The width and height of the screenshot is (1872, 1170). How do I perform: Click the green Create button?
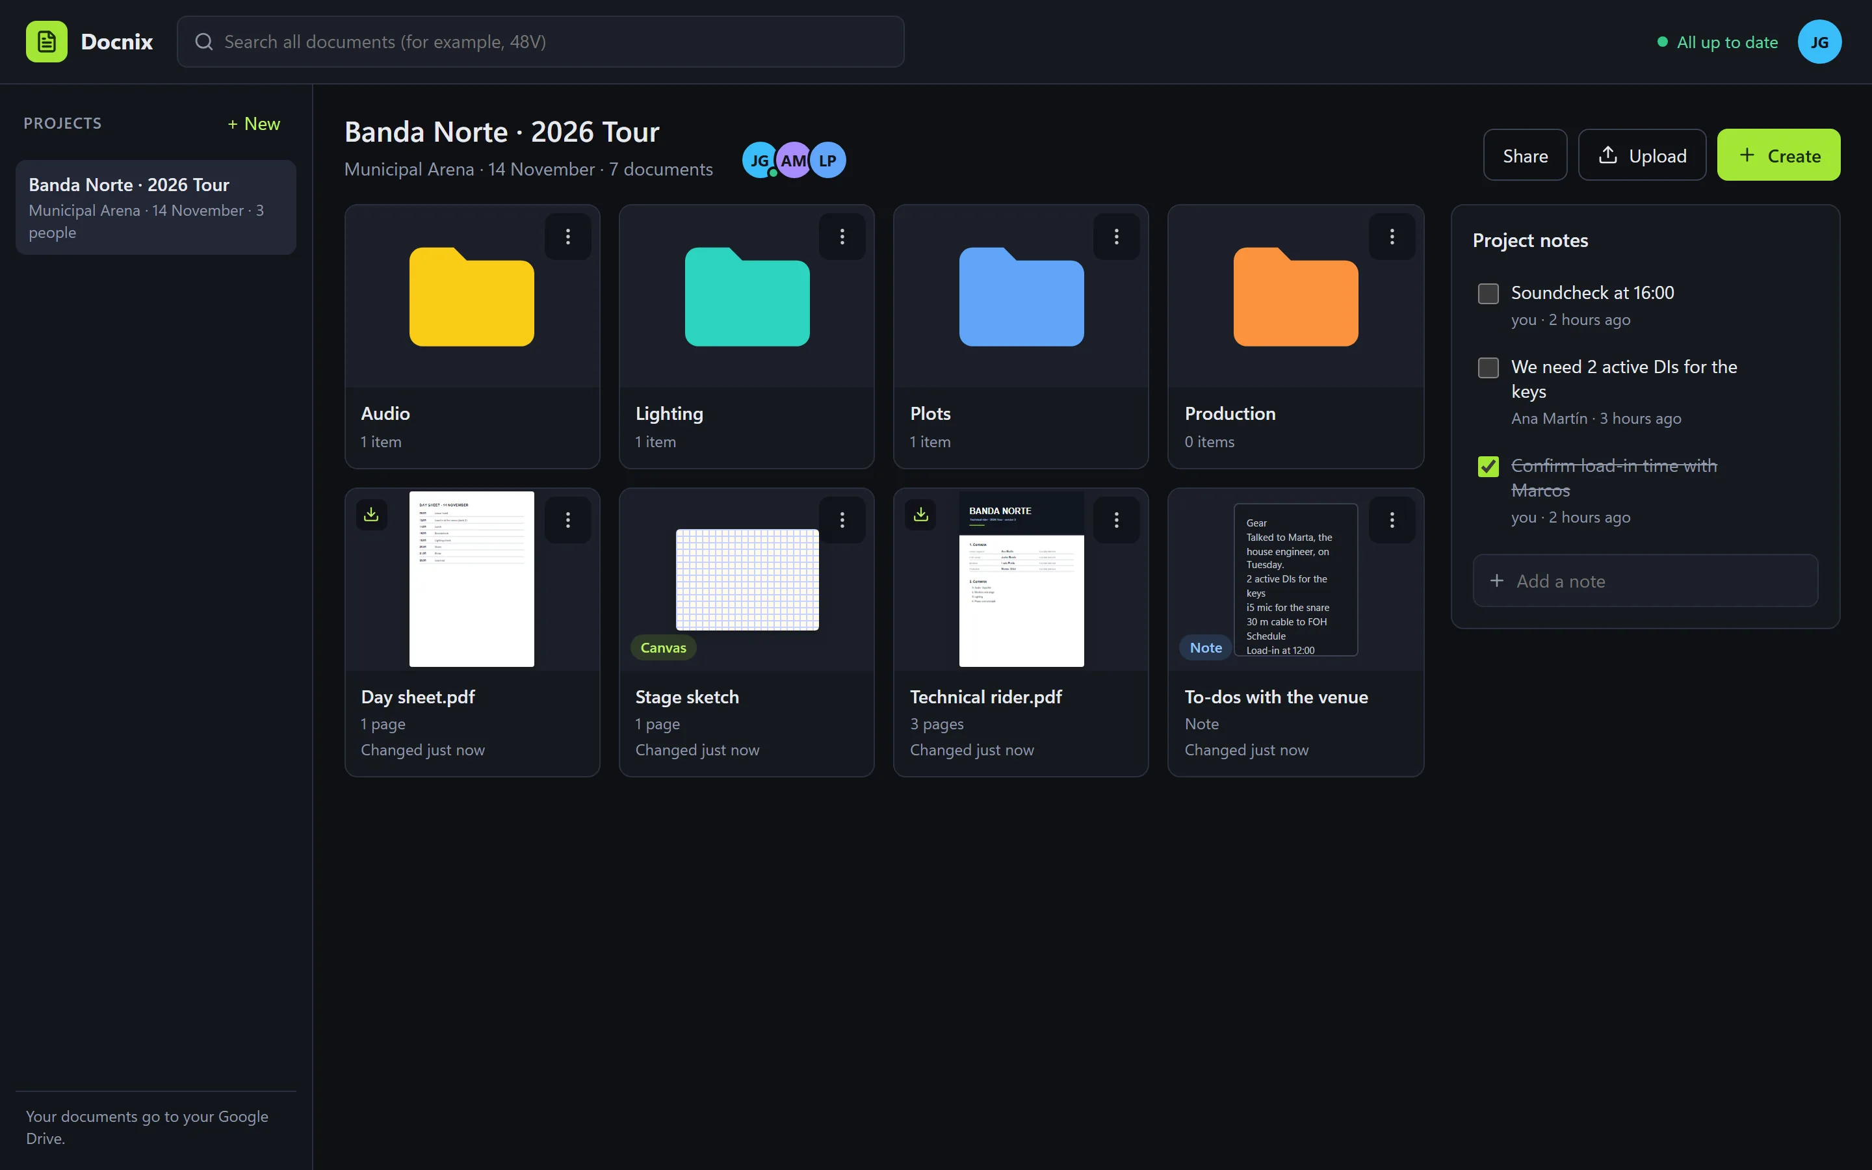(1778, 155)
